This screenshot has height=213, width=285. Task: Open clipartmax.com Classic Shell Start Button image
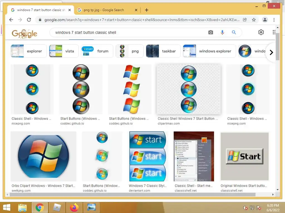tap(189, 89)
